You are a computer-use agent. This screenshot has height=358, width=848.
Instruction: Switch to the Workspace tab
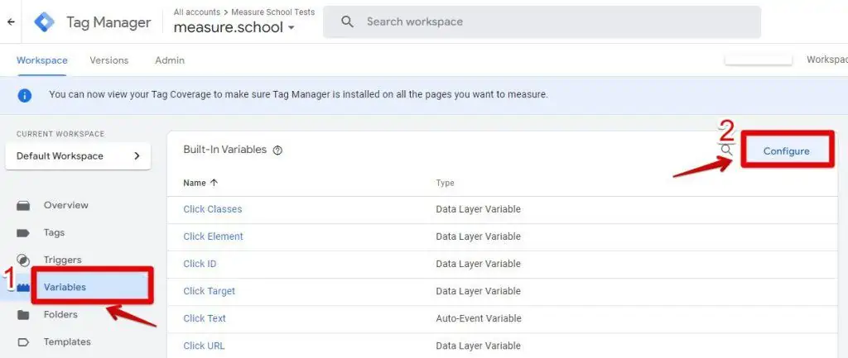click(42, 60)
